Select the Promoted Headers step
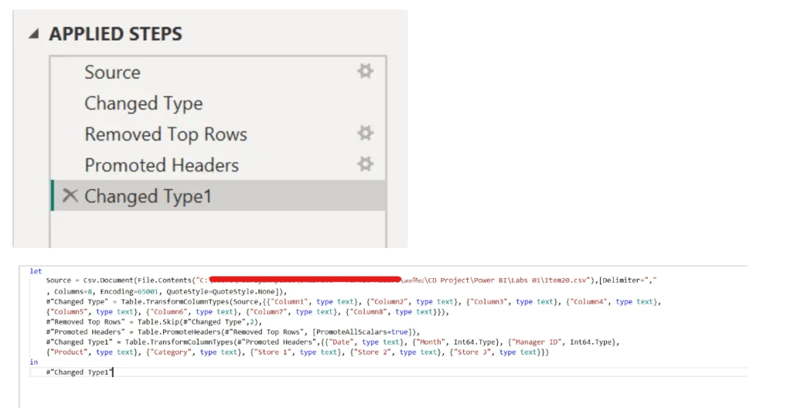This screenshot has width=787, height=414. pyautogui.click(x=162, y=165)
